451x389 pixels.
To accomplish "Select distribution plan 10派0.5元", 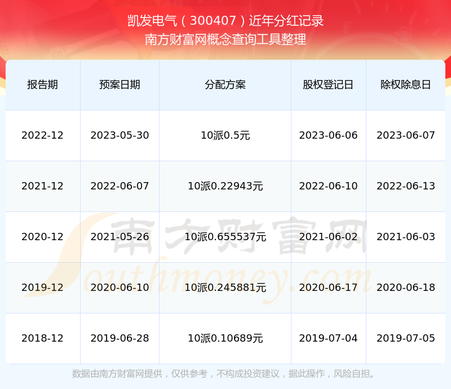I will [225, 135].
